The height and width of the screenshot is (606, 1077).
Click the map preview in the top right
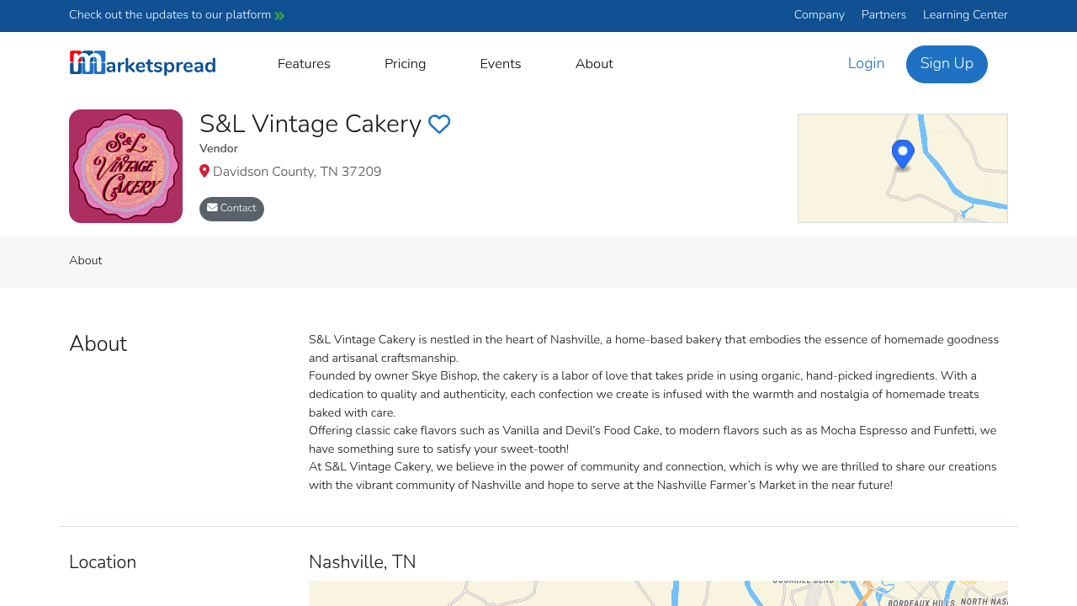(x=902, y=167)
